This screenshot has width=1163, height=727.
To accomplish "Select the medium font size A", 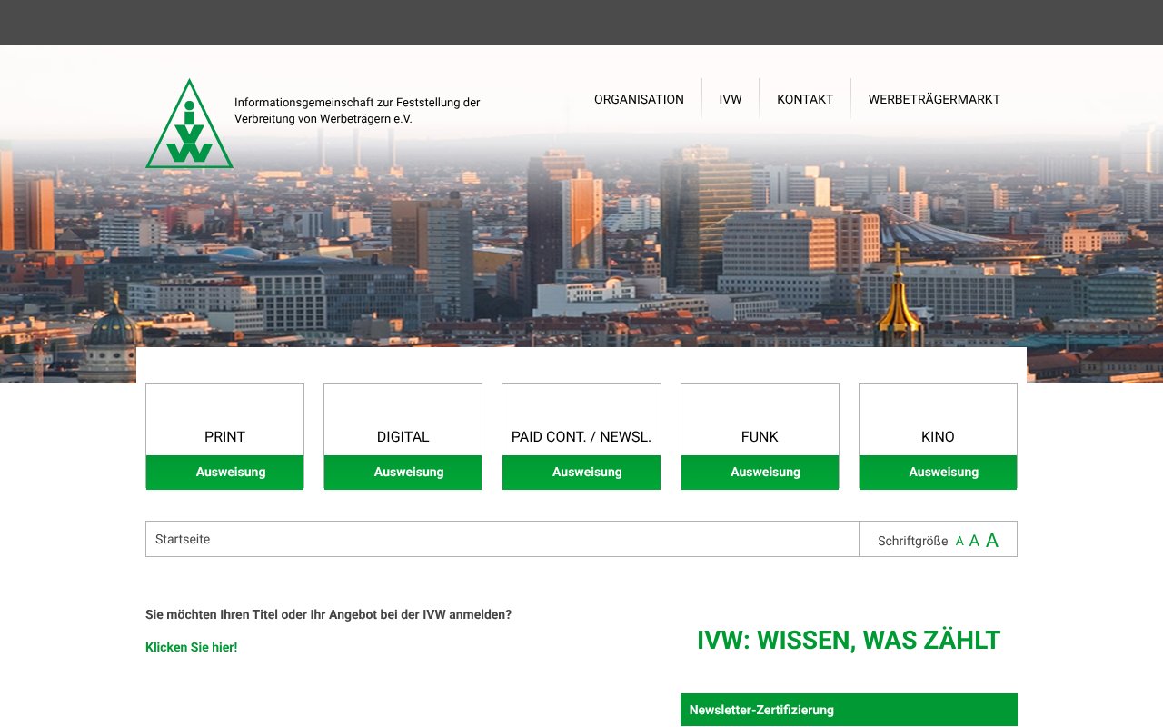I will [973, 539].
